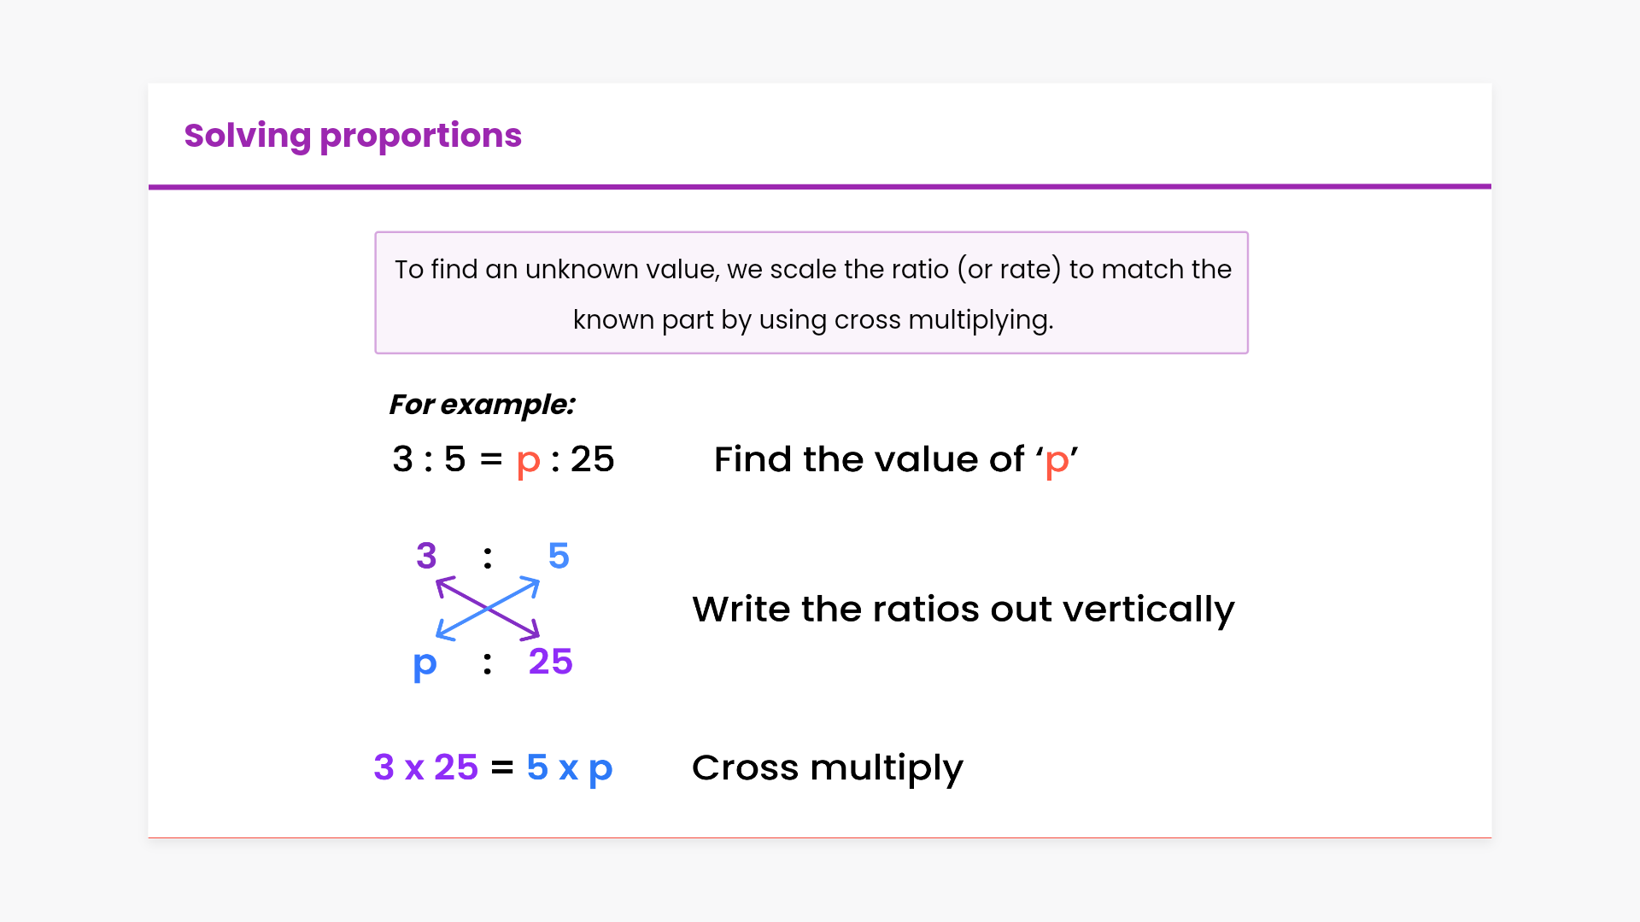
Task: Click the purple "3 x 25" expression
Action: click(425, 767)
